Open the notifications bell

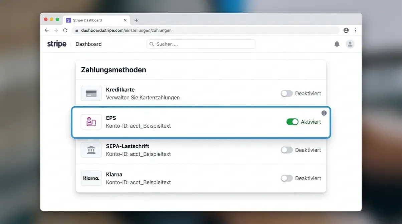click(x=337, y=44)
